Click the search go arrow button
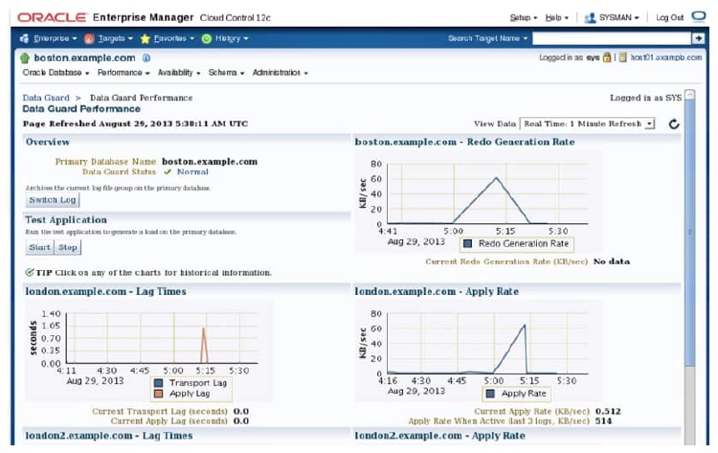 [698, 38]
